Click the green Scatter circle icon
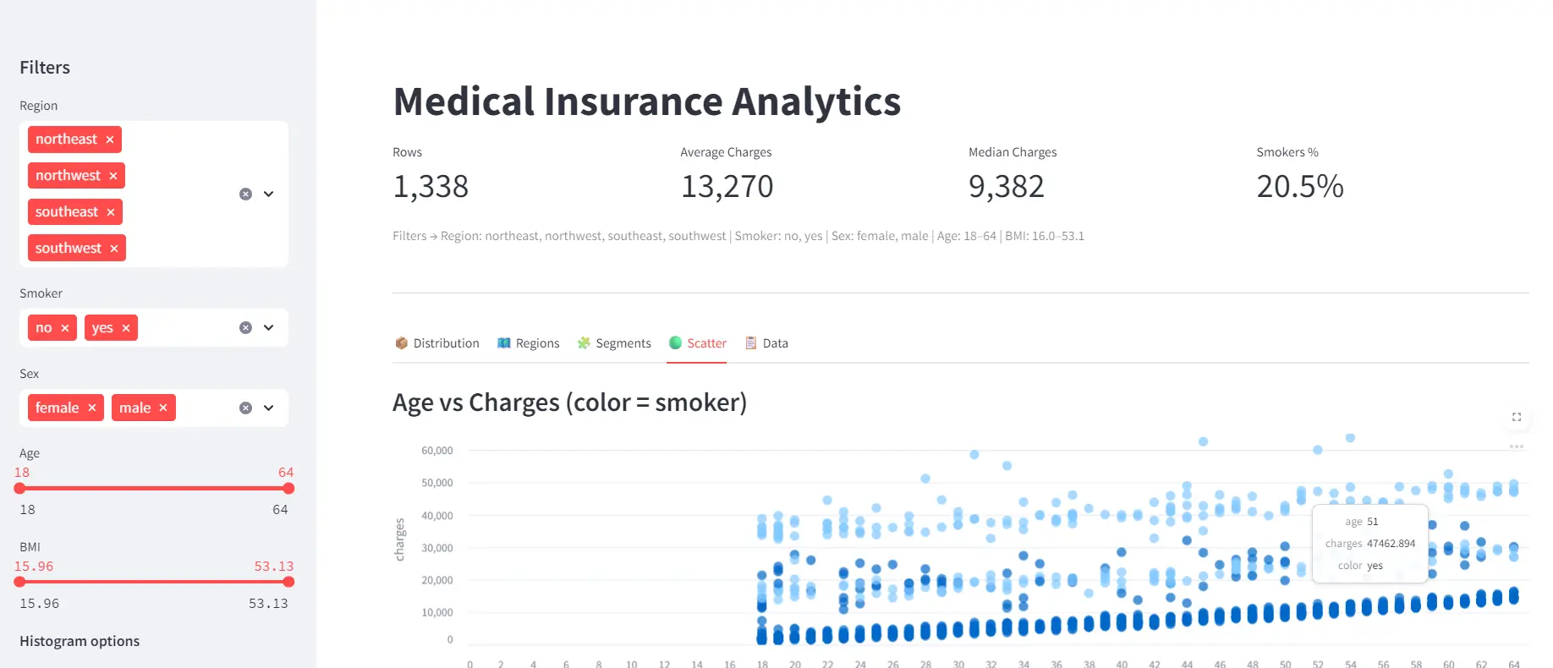This screenshot has width=1553, height=668. click(x=675, y=342)
